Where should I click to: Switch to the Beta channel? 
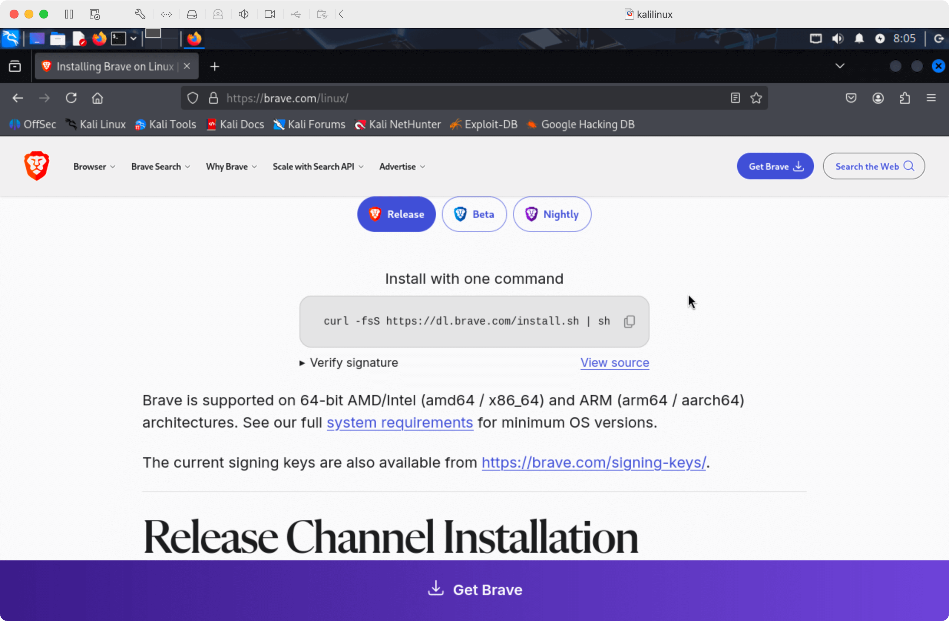pyautogui.click(x=474, y=214)
